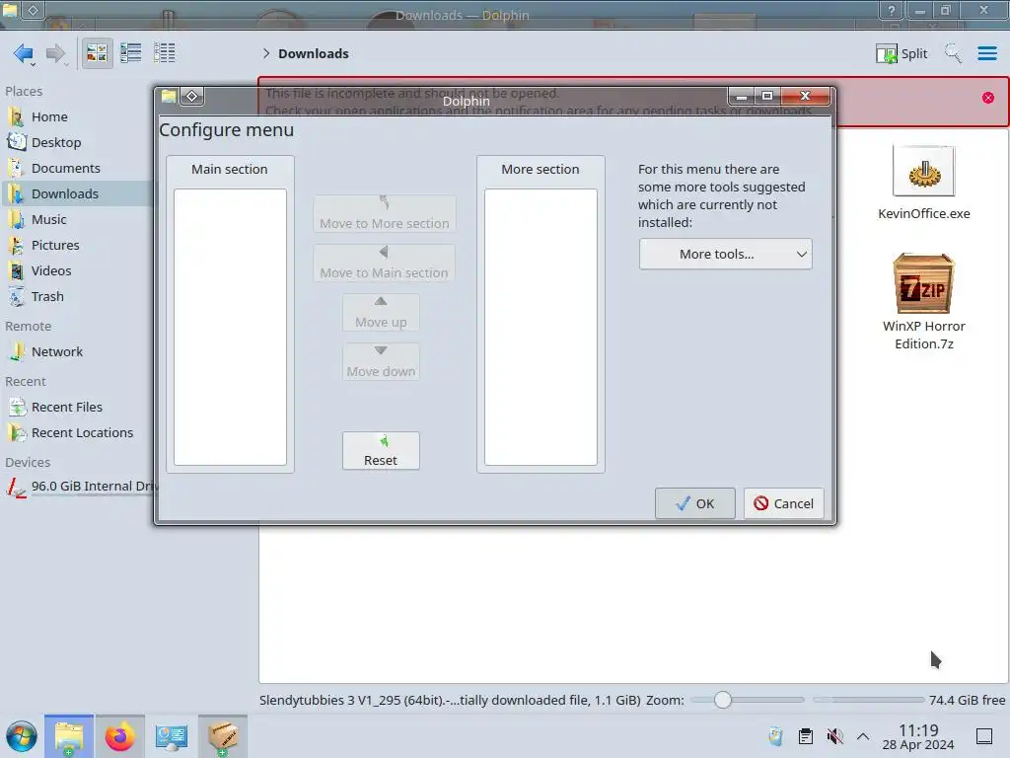
Task: Adjust the Zoom slider handle
Action: [723, 700]
